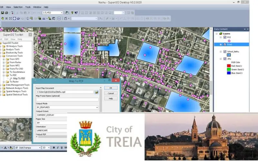This screenshot has height=161, width=258.
Task: Click the full extent arrows icon
Action: 14,19
